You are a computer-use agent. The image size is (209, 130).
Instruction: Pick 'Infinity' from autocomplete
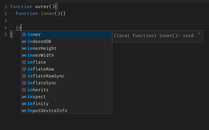tap(67, 104)
